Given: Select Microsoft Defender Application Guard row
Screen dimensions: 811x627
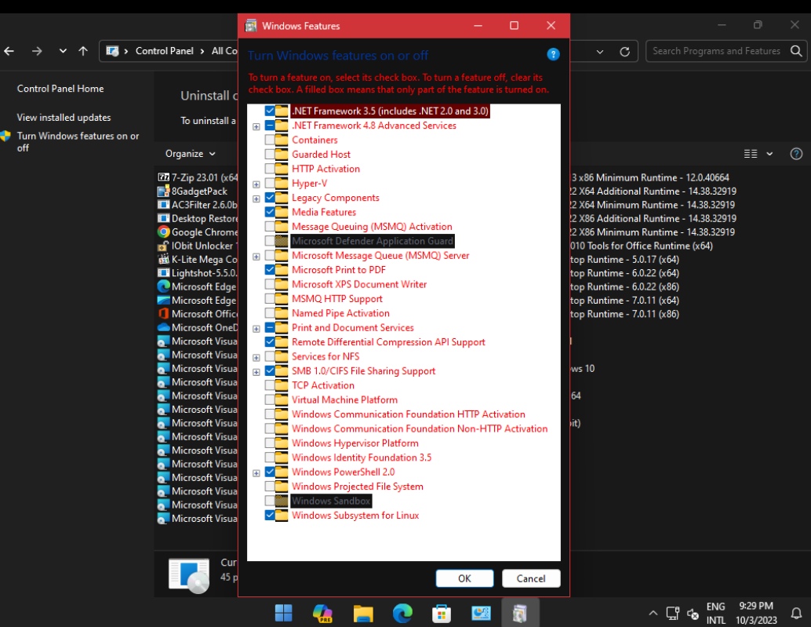Looking at the screenshot, I should pyautogui.click(x=373, y=241).
